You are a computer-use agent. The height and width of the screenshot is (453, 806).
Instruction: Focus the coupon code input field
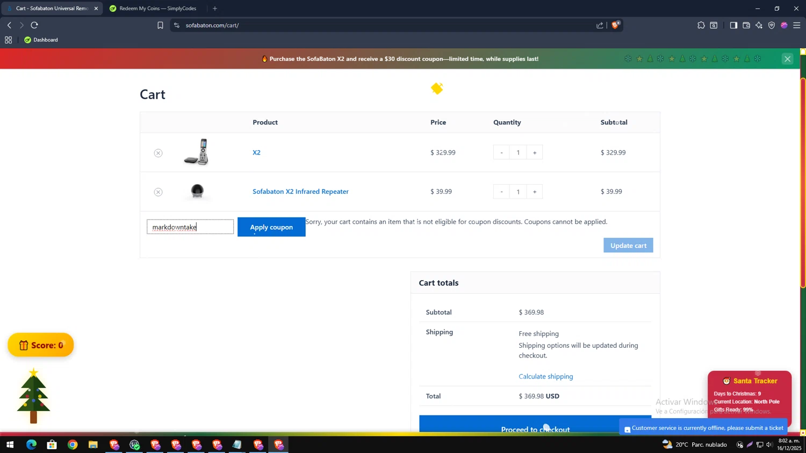coord(190,227)
